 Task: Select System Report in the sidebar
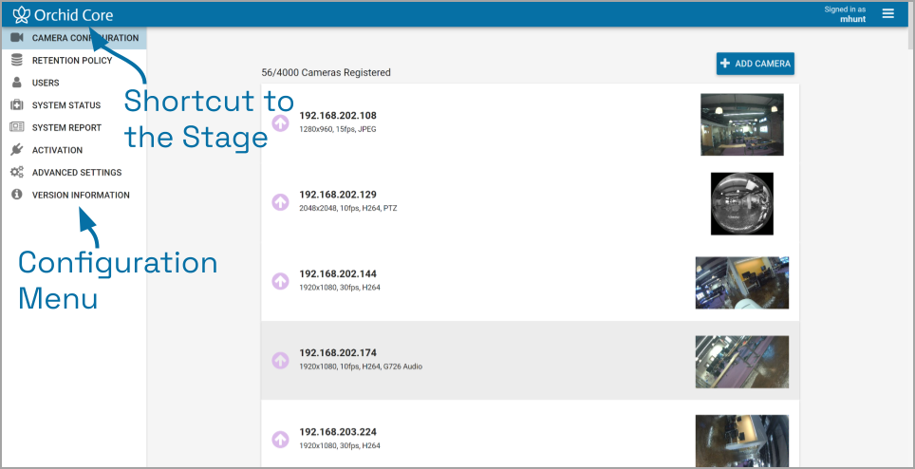tap(73, 127)
